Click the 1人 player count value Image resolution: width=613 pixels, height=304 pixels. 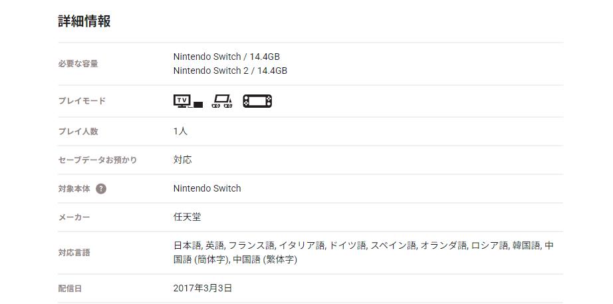tap(180, 131)
